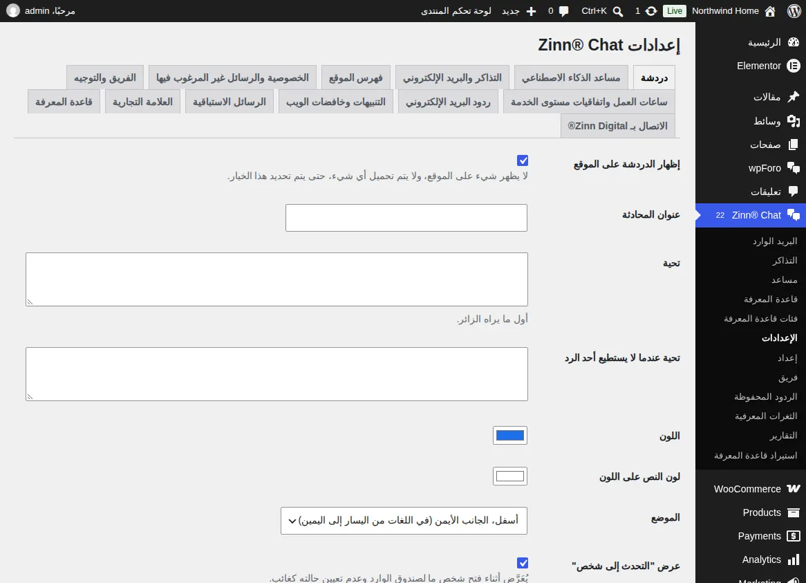Screen dimensions: 806x583
Task: Click the عنوان المحادثة input field
Action: [406, 217]
